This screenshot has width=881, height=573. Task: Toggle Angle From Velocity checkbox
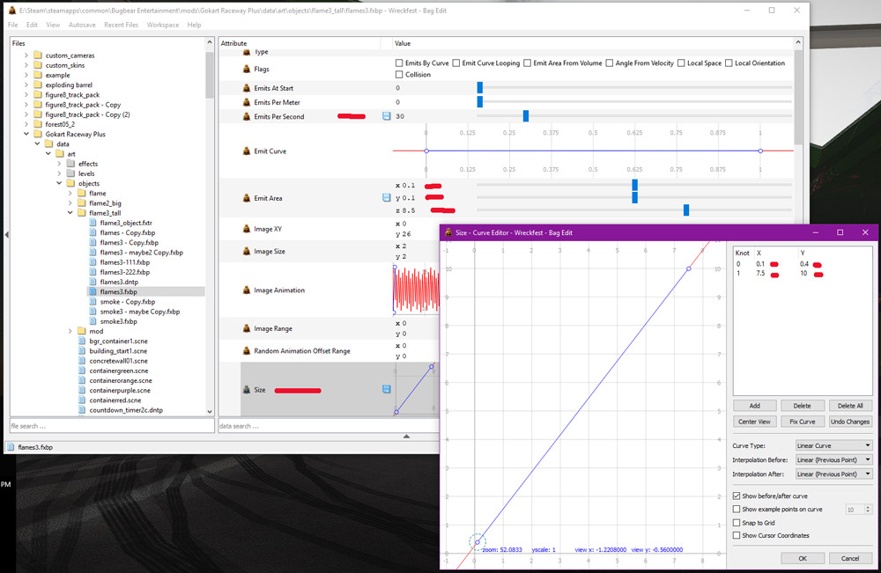click(609, 62)
